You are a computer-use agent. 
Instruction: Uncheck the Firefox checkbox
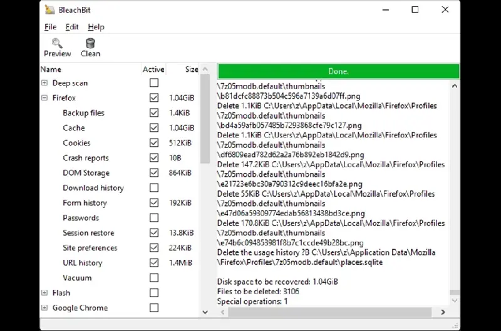pos(154,98)
